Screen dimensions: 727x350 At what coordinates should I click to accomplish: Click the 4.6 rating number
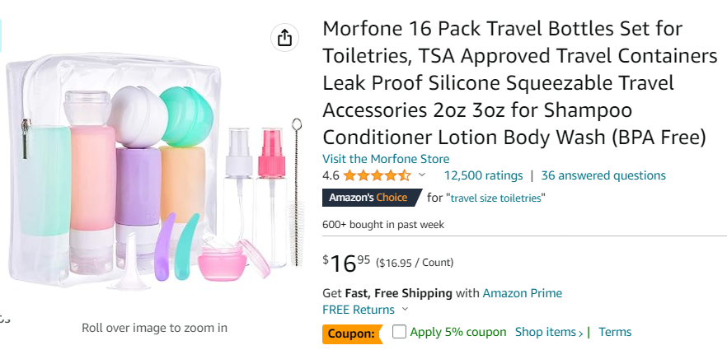tap(331, 175)
